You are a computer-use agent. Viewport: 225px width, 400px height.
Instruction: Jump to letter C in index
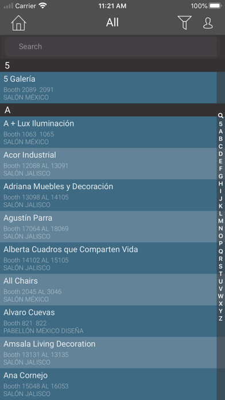click(x=220, y=146)
